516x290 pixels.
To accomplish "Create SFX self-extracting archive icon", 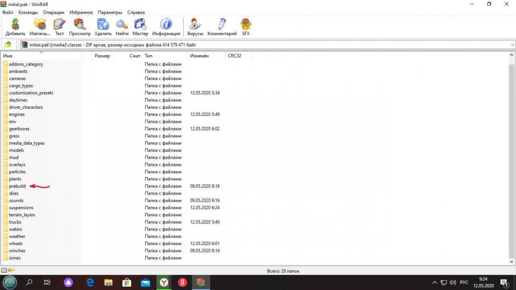I will (246, 27).
